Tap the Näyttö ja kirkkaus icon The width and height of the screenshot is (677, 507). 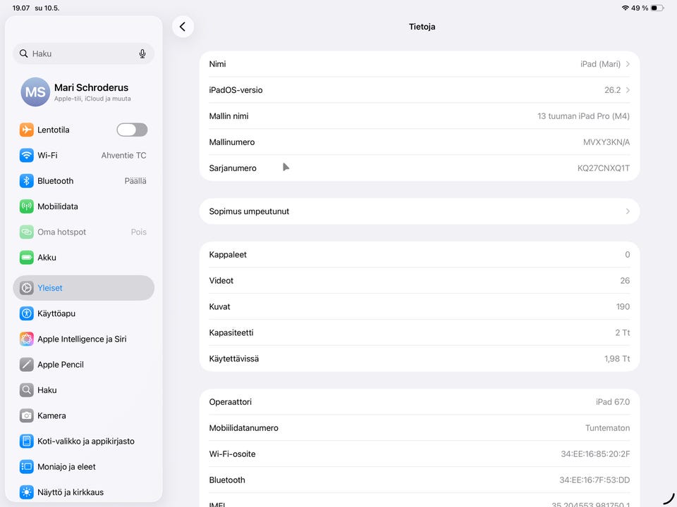pos(26,492)
